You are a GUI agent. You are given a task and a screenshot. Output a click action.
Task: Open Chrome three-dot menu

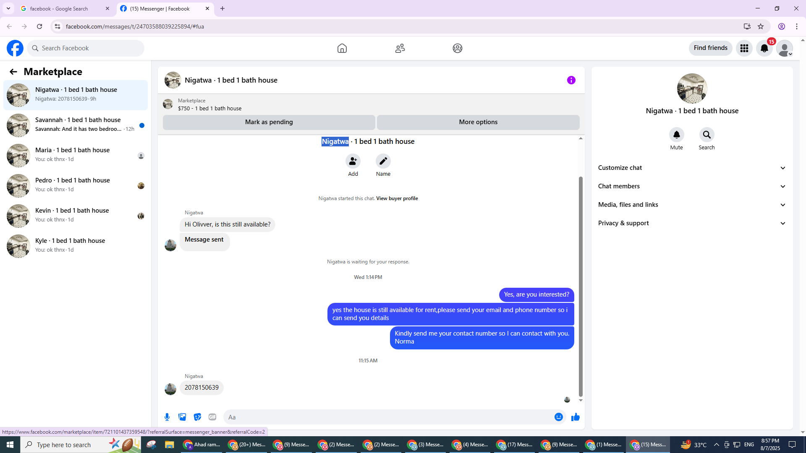[797, 26]
